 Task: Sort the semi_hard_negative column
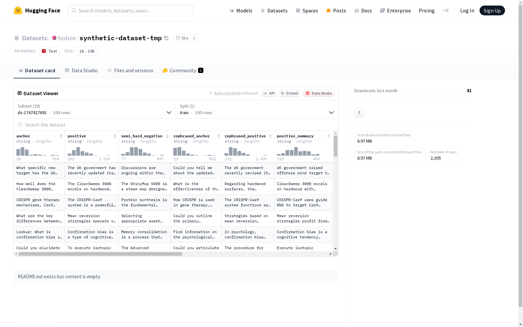[x=167, y=136]
